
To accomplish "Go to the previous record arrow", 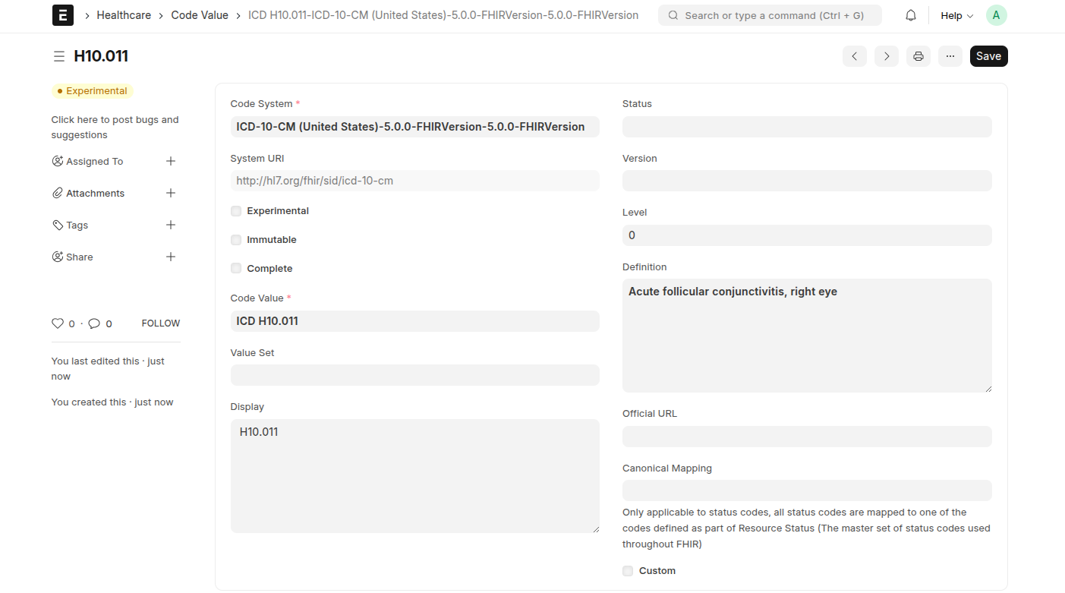I will 854,56.
